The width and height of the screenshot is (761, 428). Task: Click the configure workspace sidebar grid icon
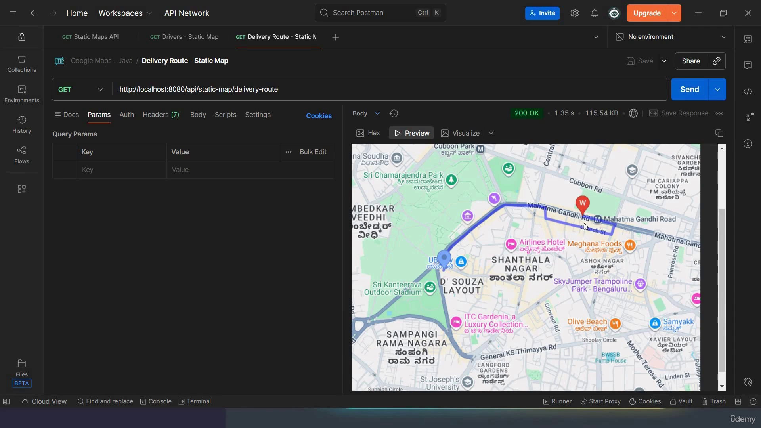pyautogui.click(x=21, y=189)
